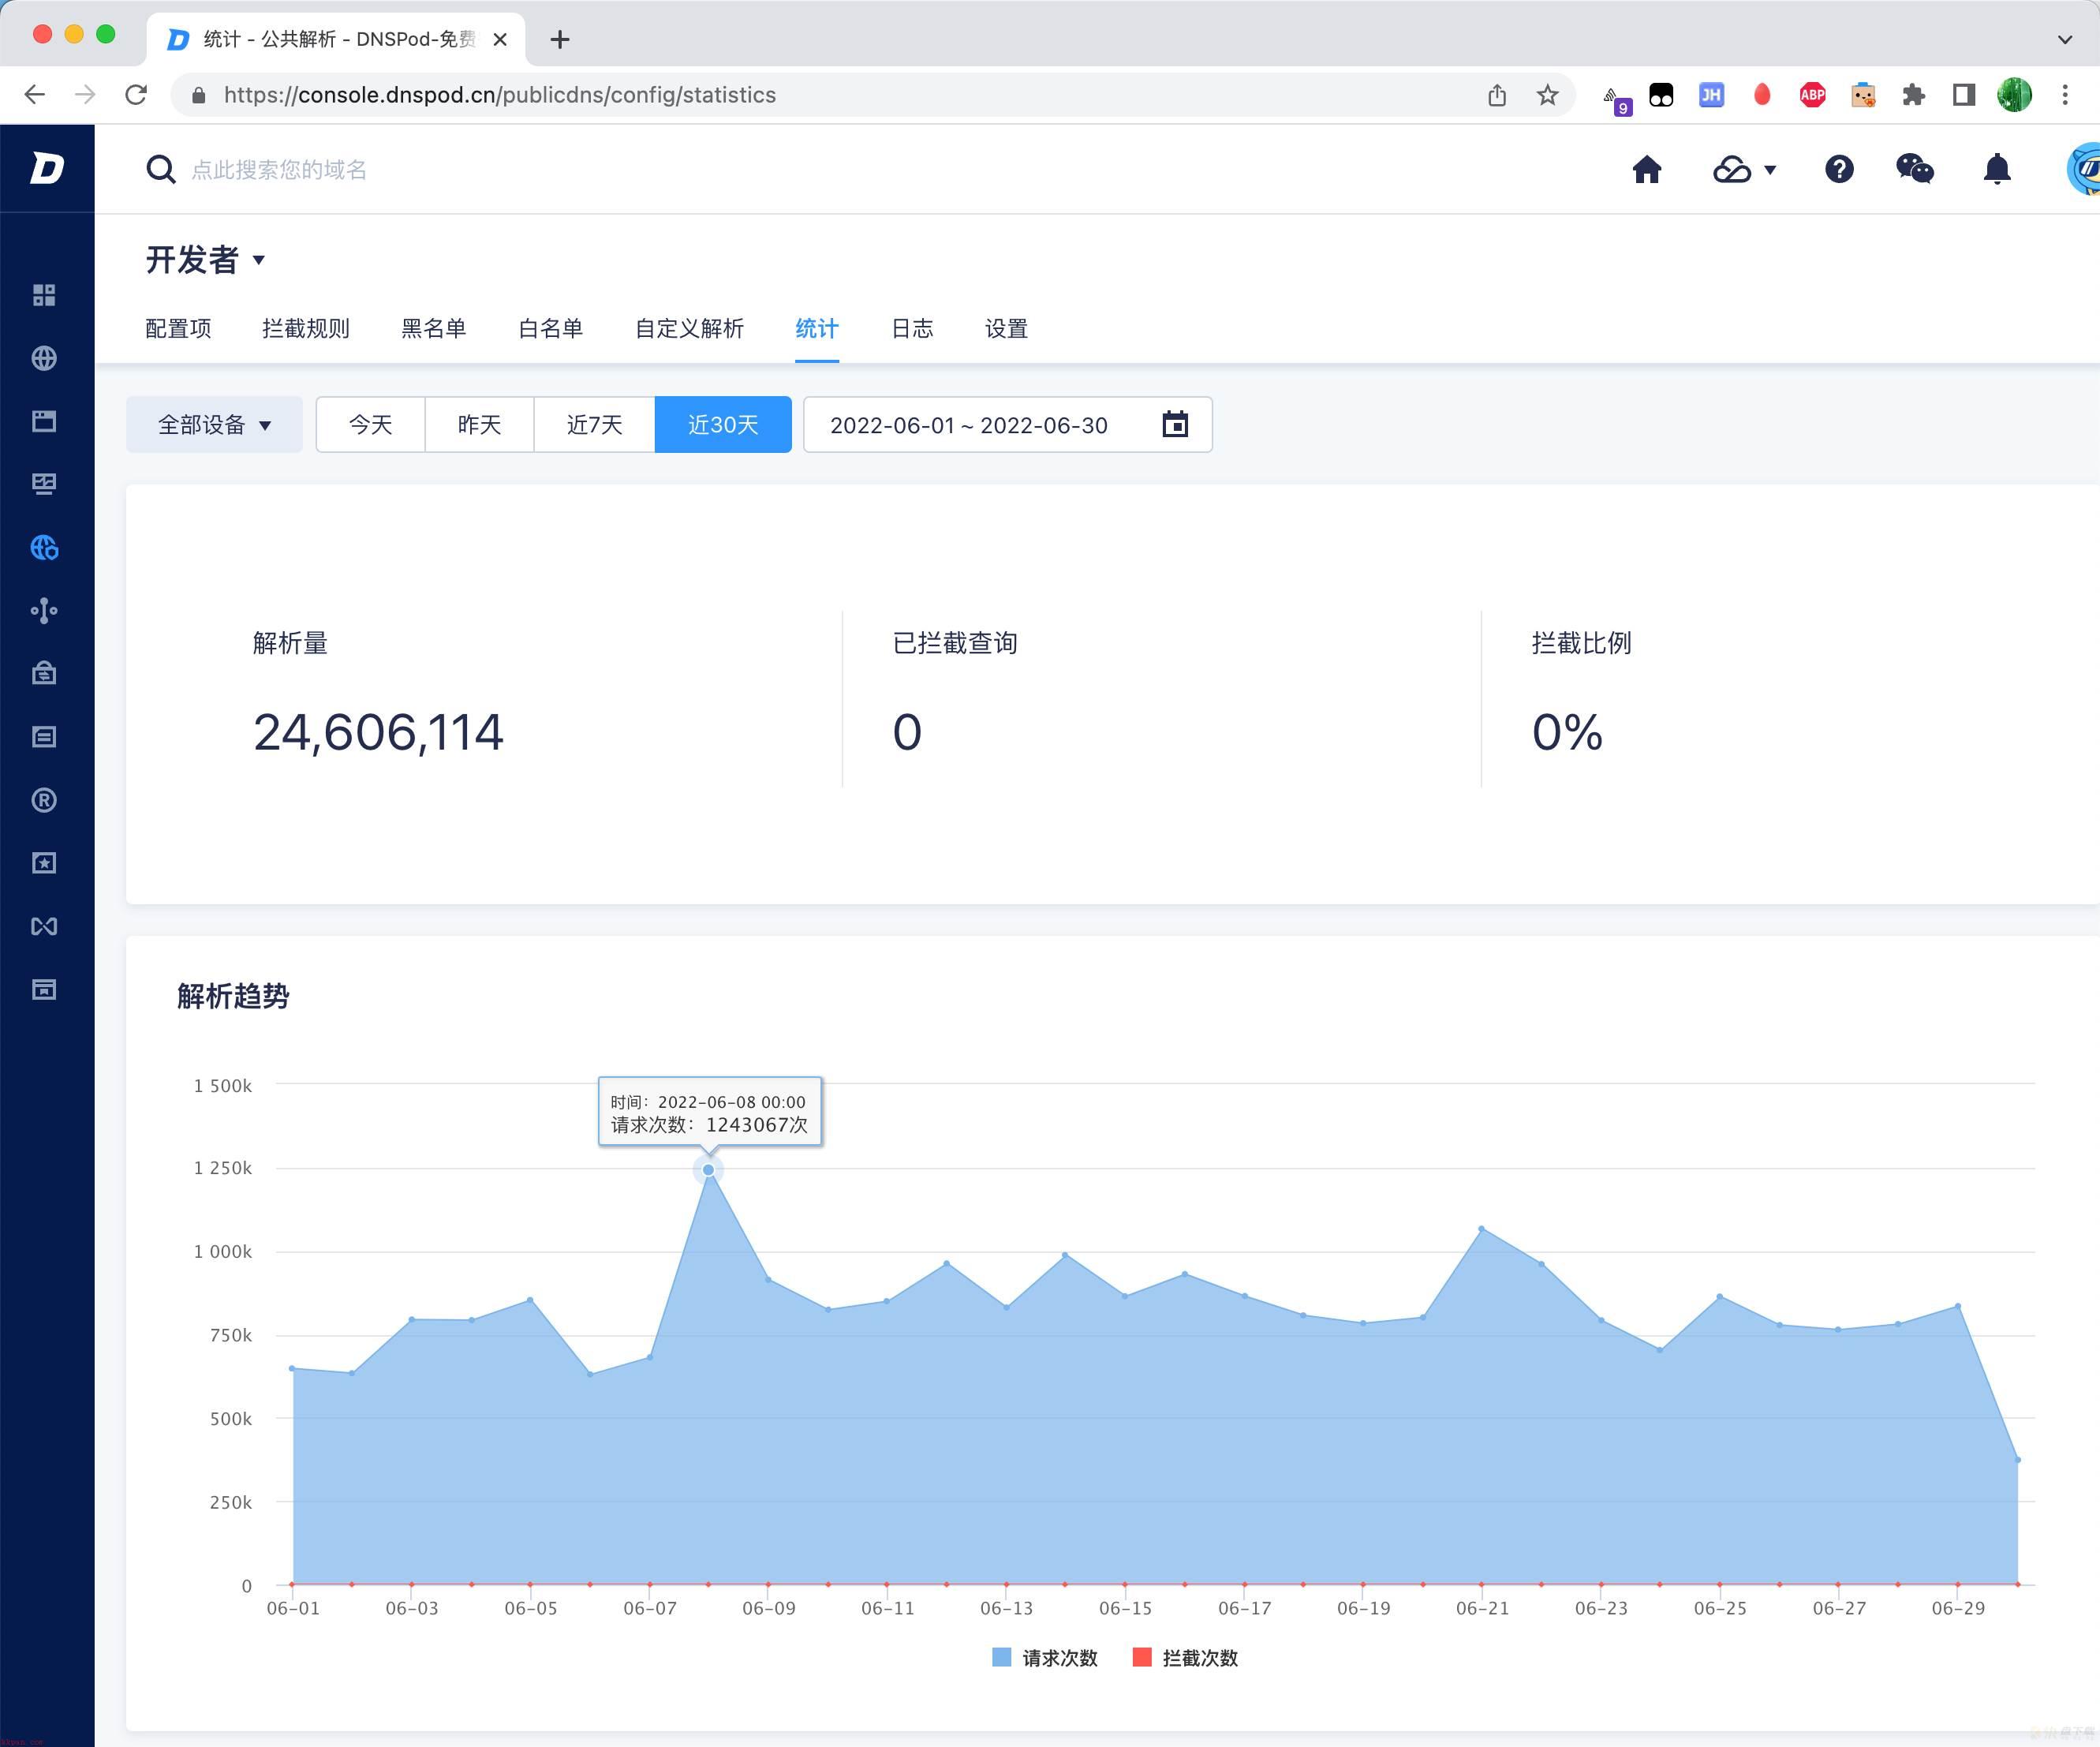Switch to 黑名单 tab
Image resolution: width=2100 pixels, height=1747 pixels.
[x=434, y=328]
